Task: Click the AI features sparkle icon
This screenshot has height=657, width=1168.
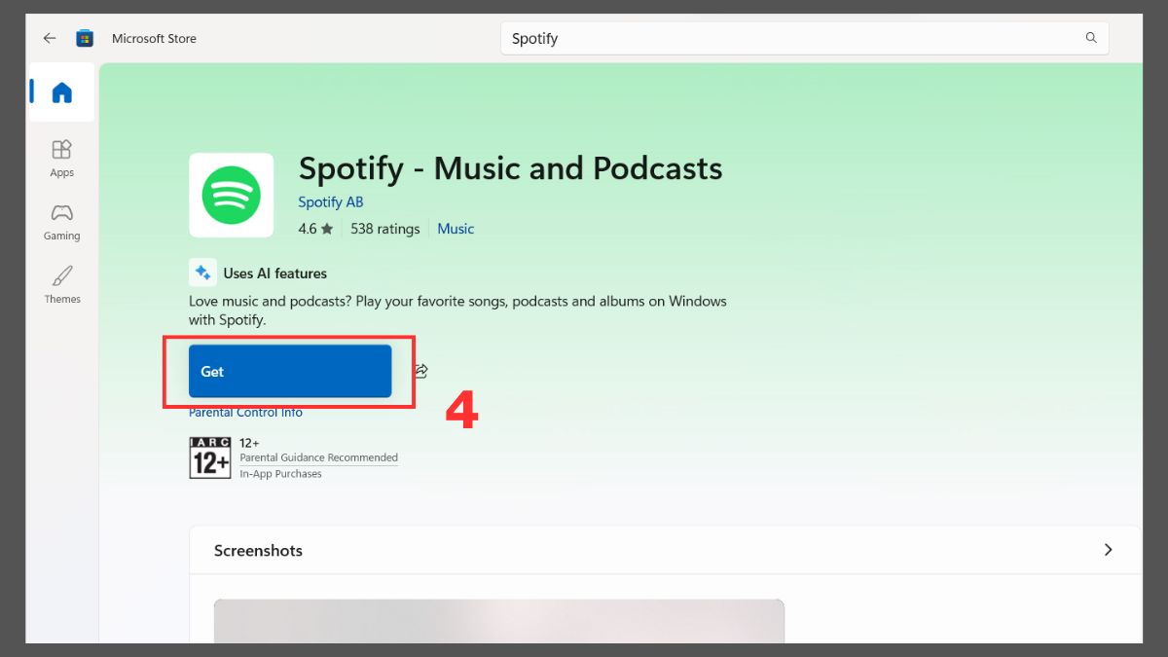Action: click(x=202, y=273)
